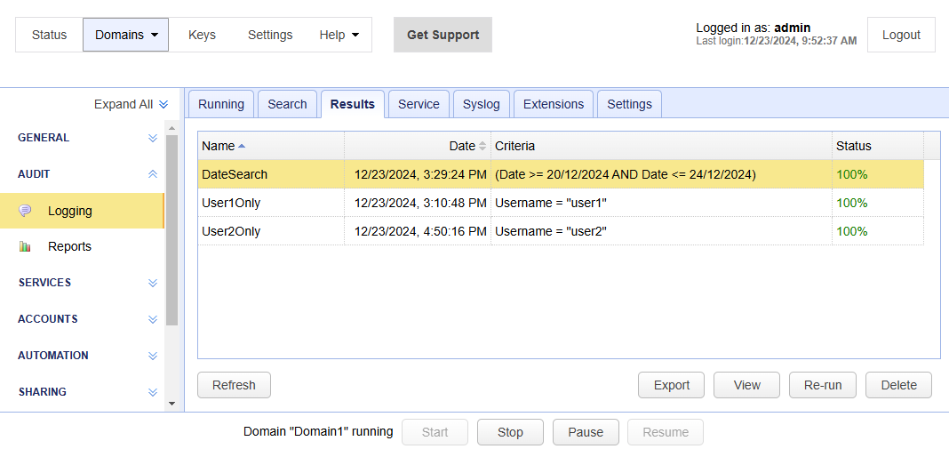Expand the AUTOMATION sidebar section

point(153,356)
